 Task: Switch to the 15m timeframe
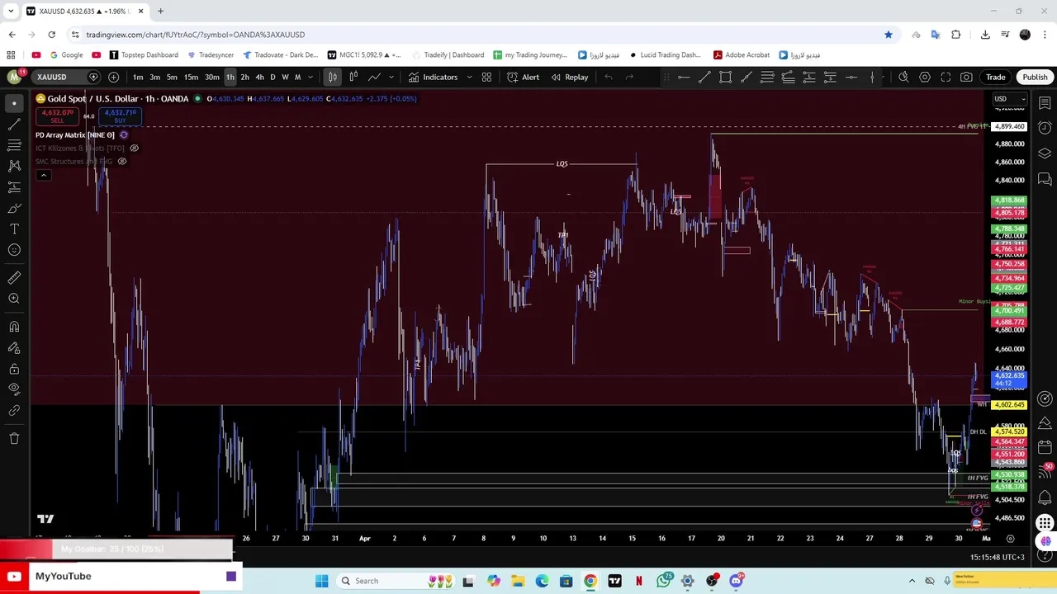coord(191,77)
